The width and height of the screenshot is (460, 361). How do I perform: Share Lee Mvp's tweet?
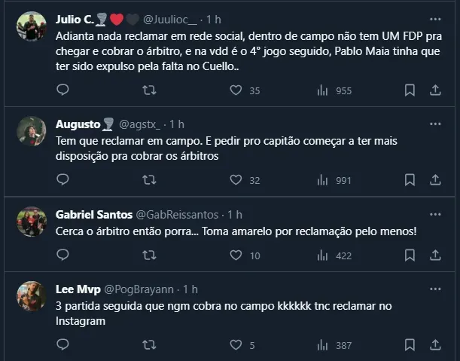pyautogui.click(x=435, y=345)
